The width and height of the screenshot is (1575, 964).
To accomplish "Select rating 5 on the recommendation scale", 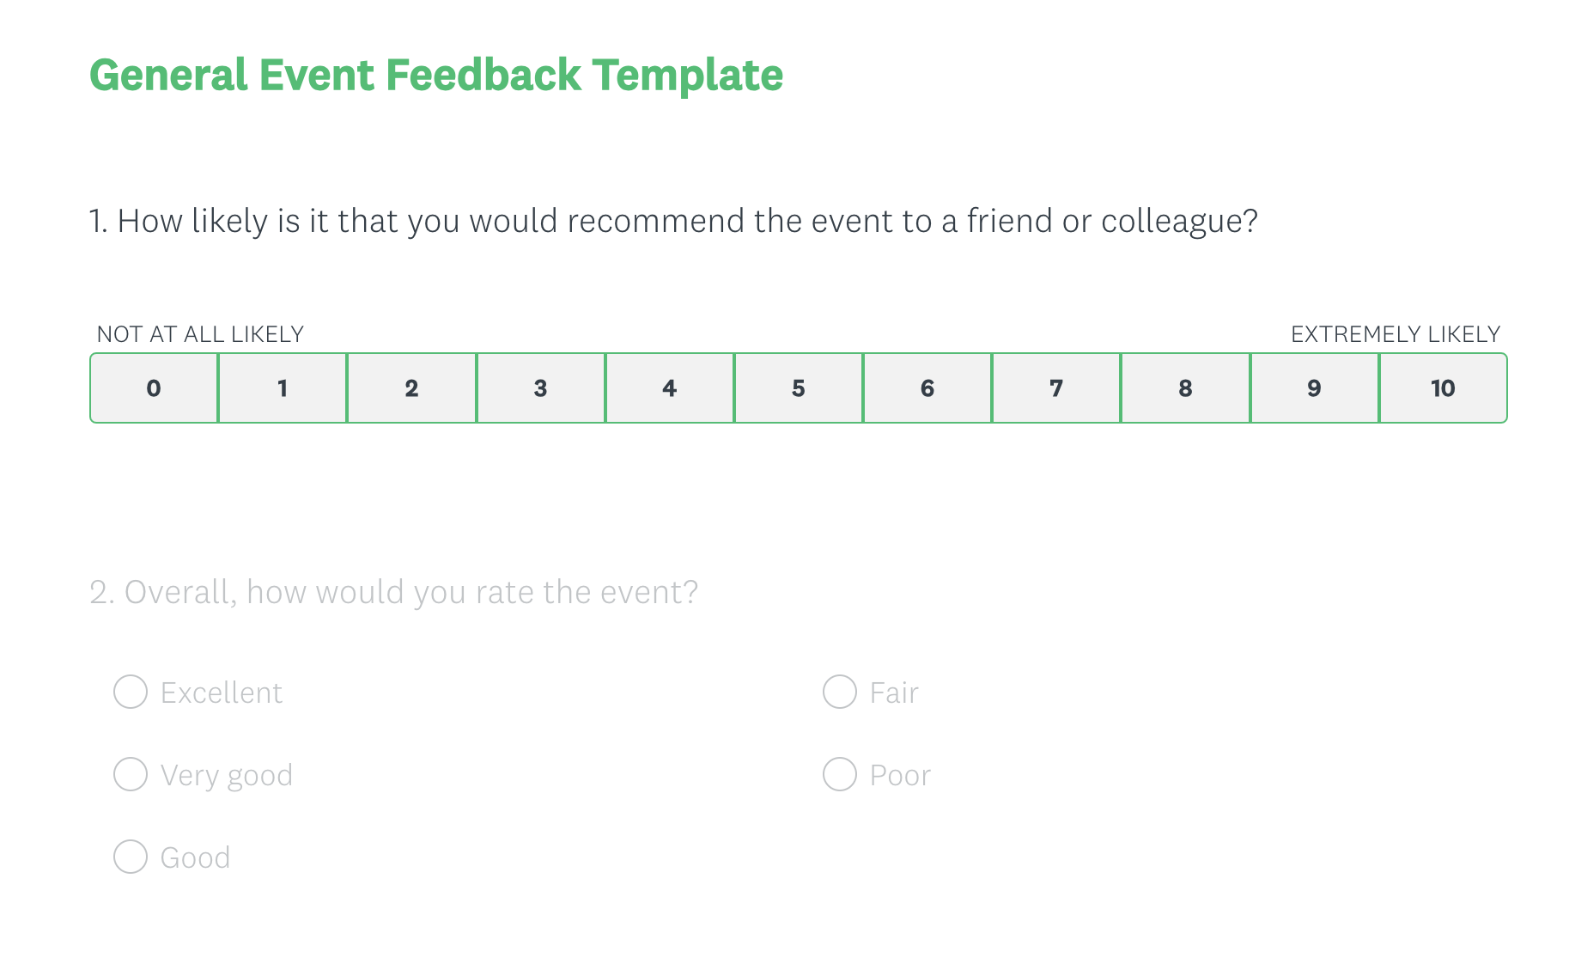I will [x=798, y=388].
